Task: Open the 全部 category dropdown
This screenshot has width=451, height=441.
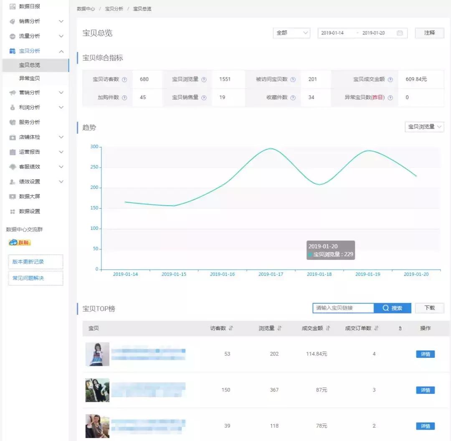Action: coord(291,33)
